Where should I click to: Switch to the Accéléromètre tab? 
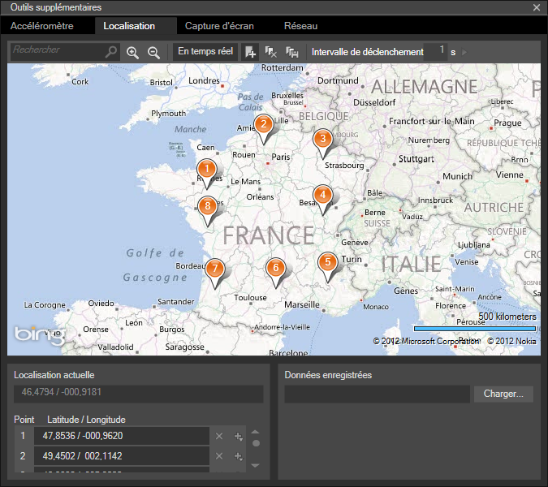42,26
